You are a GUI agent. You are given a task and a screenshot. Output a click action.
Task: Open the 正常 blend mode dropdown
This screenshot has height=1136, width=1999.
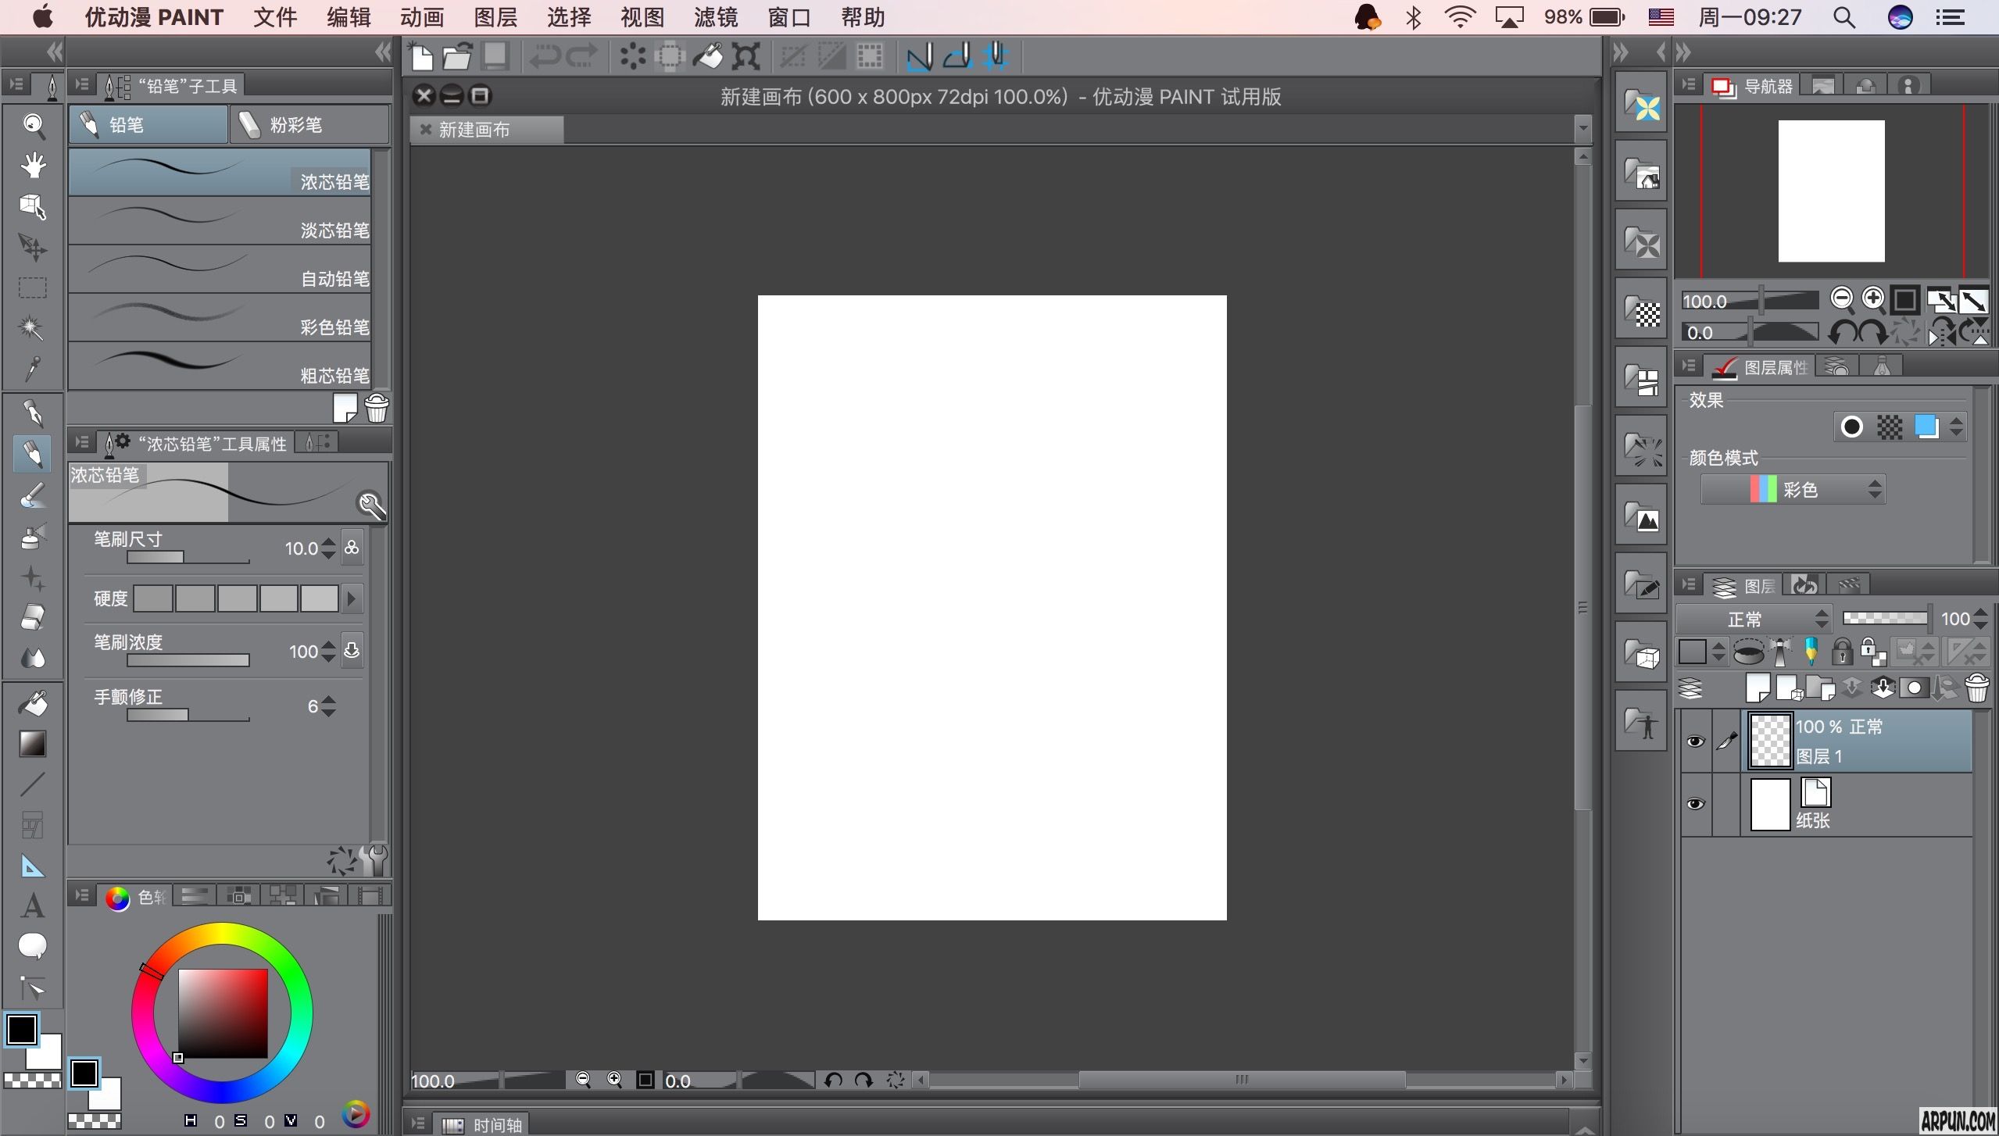[1755, 618]
